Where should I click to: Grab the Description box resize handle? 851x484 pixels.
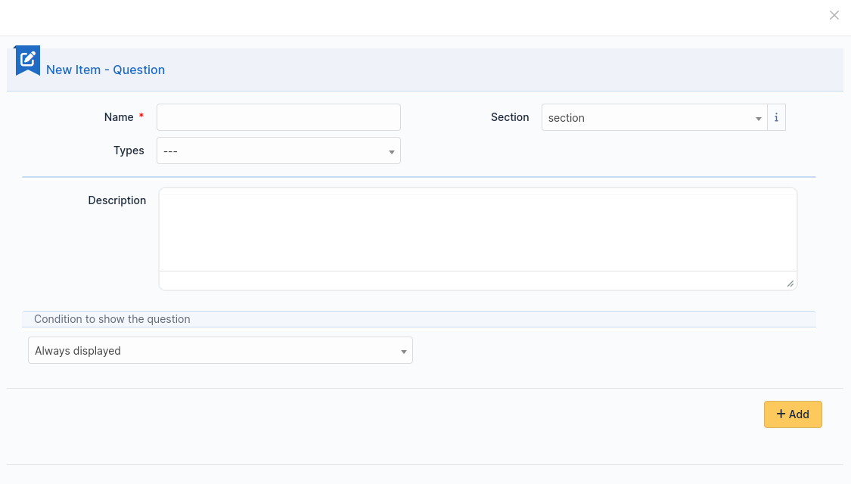point(790,283)
